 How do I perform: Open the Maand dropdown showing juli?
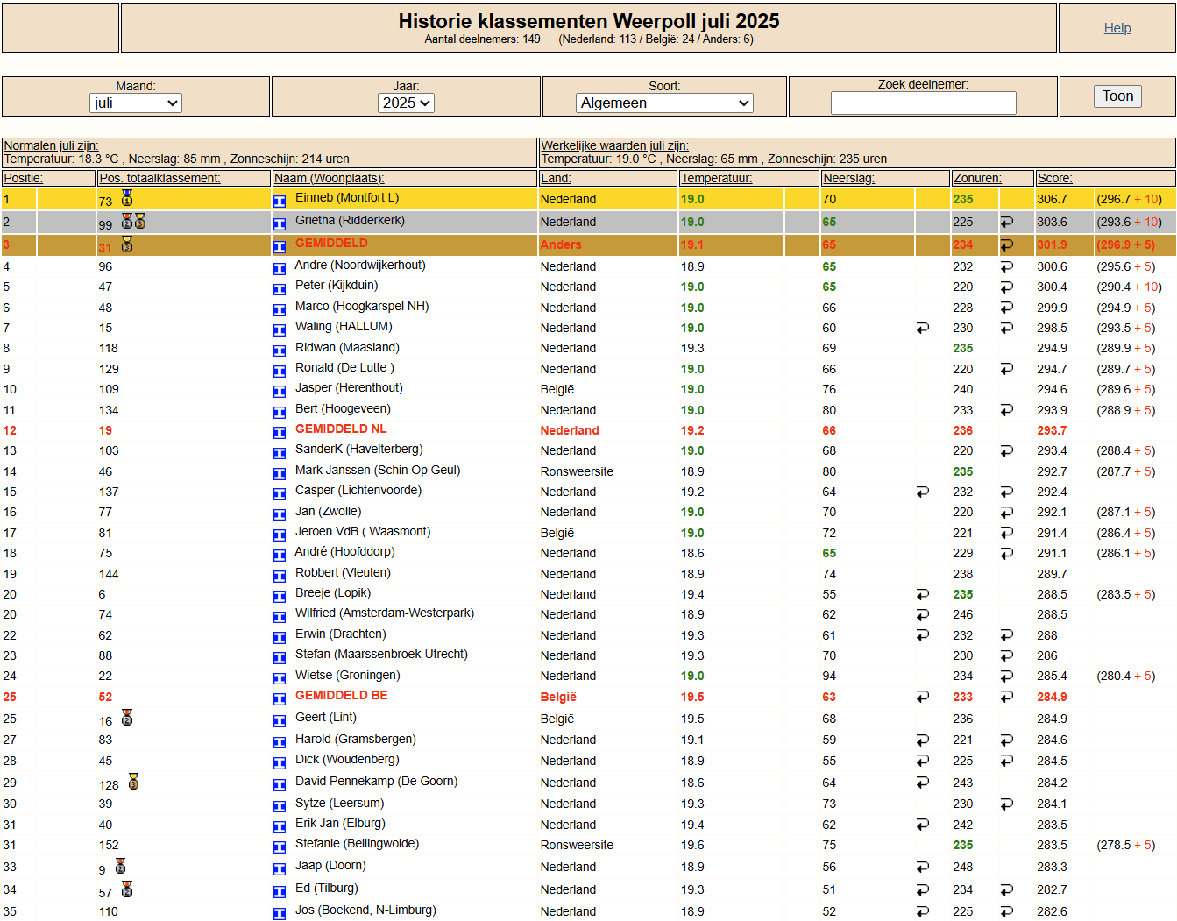pos(136,103)
